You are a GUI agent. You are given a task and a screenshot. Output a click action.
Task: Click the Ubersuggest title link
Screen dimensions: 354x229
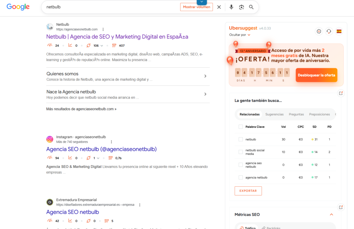(243, 28)
